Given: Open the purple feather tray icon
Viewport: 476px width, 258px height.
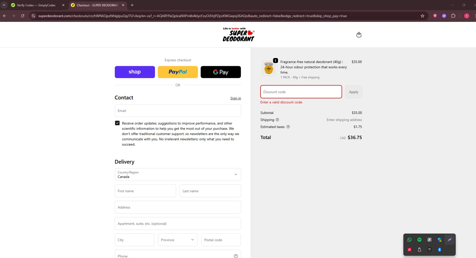Looking at the screenshot, I should coord(450,240).
